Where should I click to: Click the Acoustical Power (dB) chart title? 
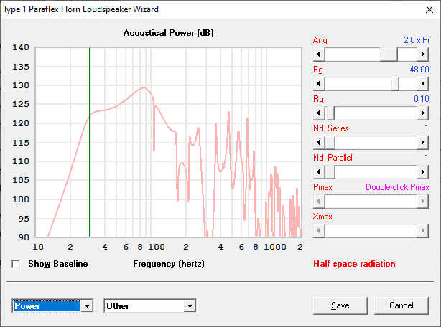point(169,33)
